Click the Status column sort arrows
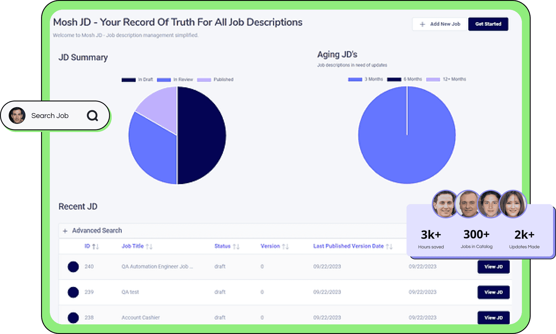This screenshot has width=556, height=334. click(236, 247)
